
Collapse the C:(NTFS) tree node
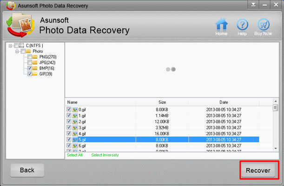pos(10,46)
